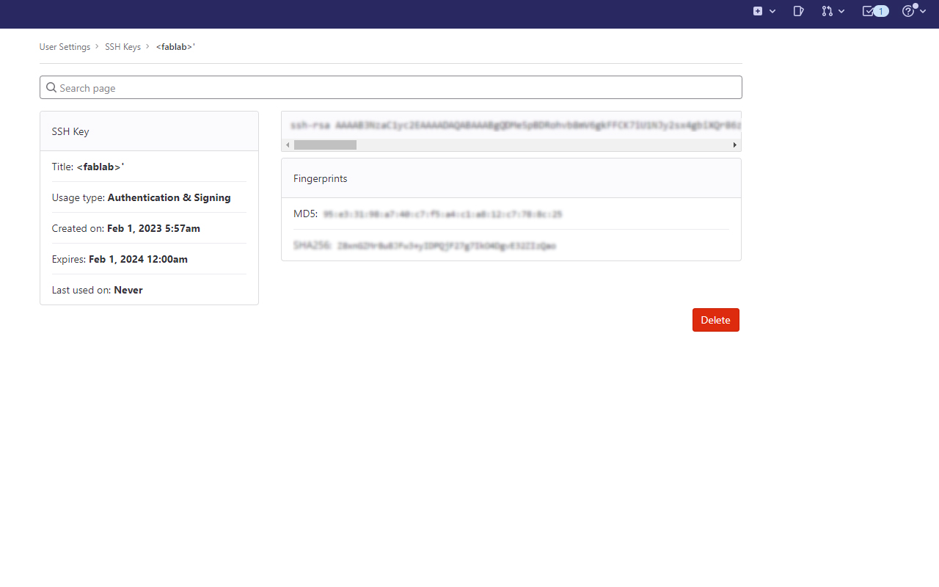
Task: Go to User Settings breadcrumb
Action: point(65,47)
